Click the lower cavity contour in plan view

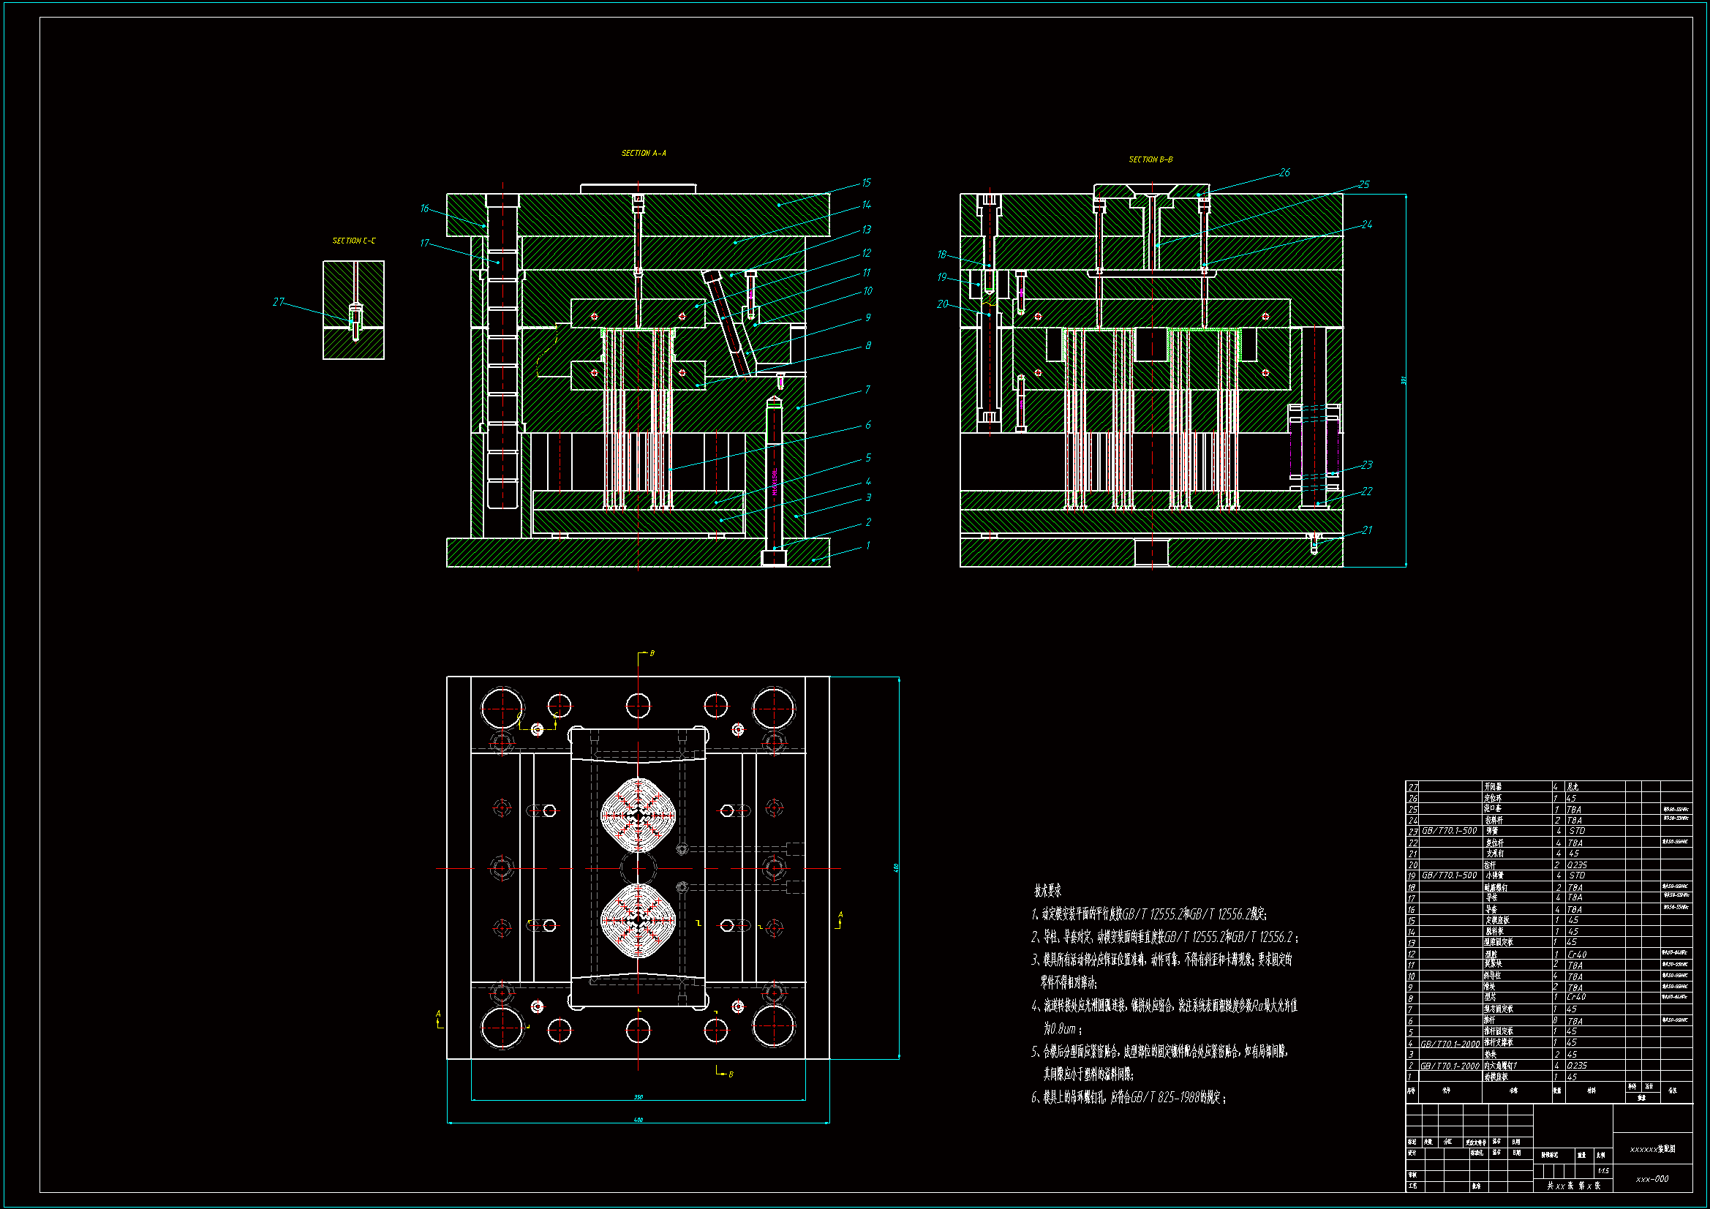coord(638,921)
